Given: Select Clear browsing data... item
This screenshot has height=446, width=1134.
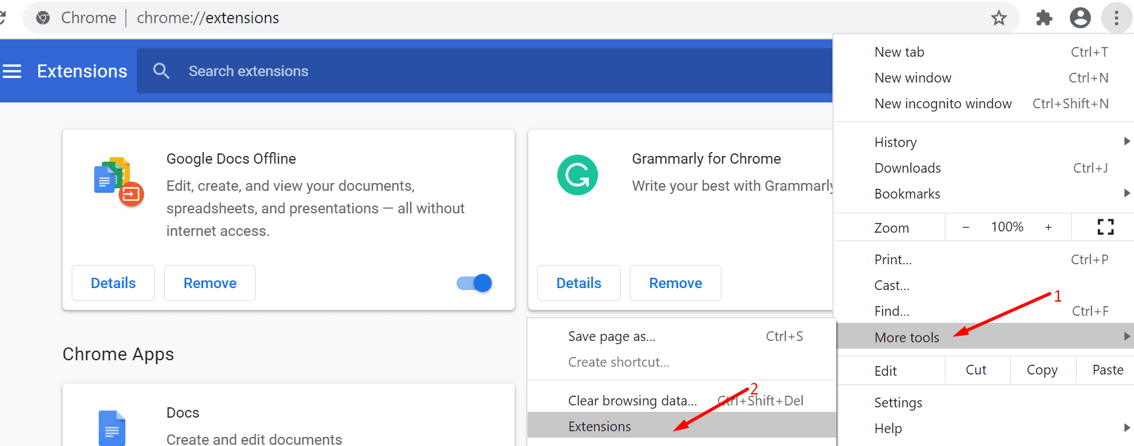Looking at the screenshot, I should tap(682, 401).
